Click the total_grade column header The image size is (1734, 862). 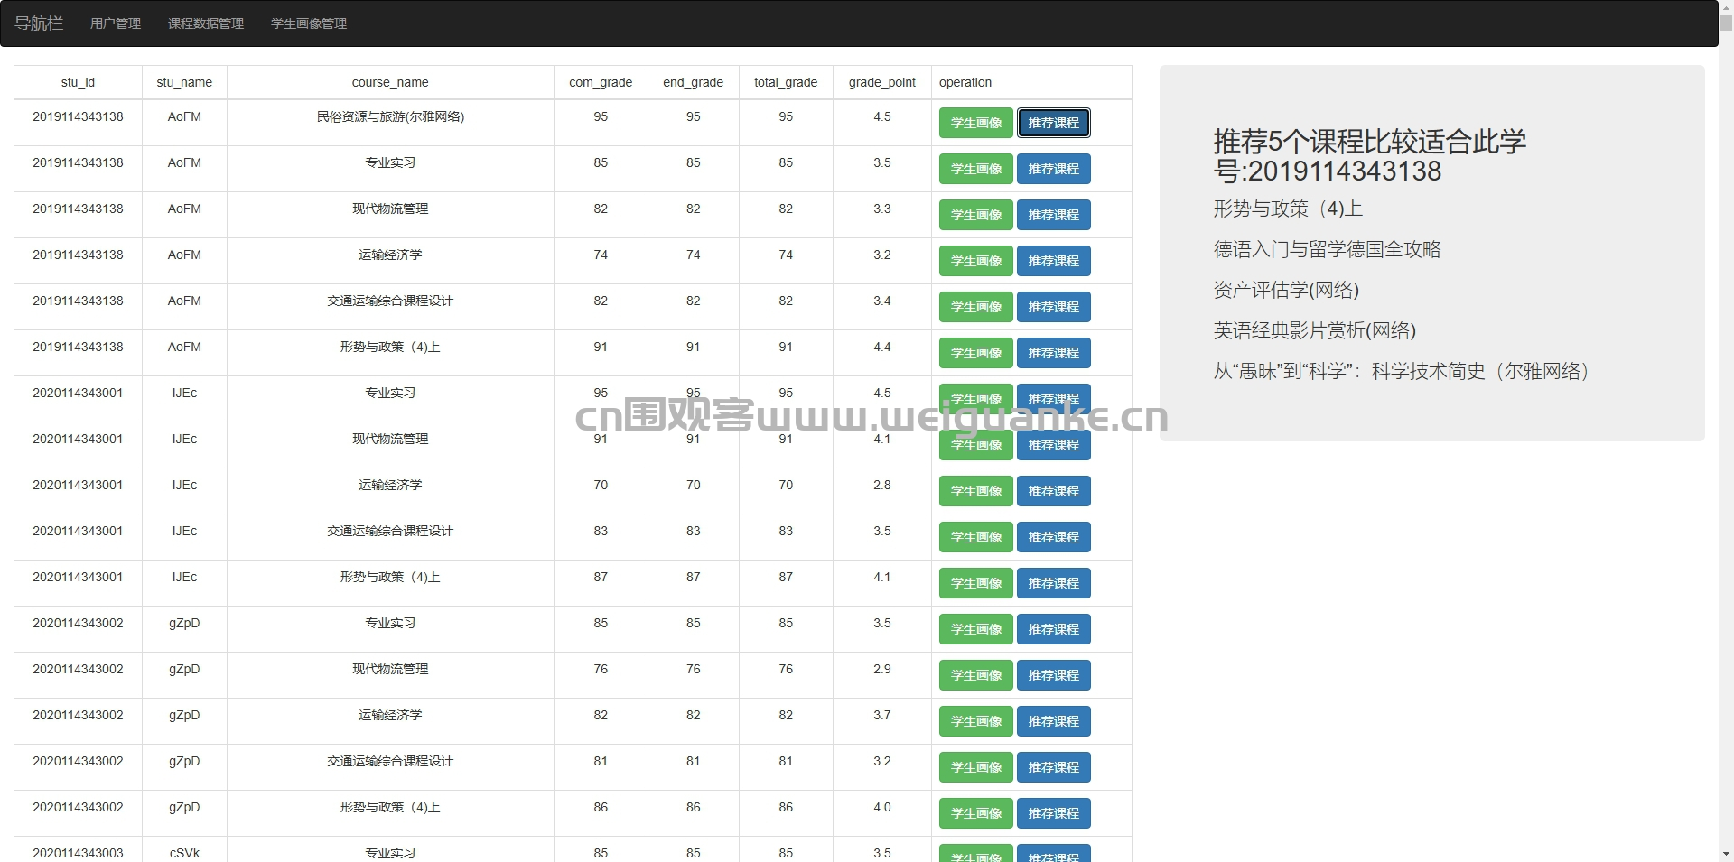pos(786,82)
